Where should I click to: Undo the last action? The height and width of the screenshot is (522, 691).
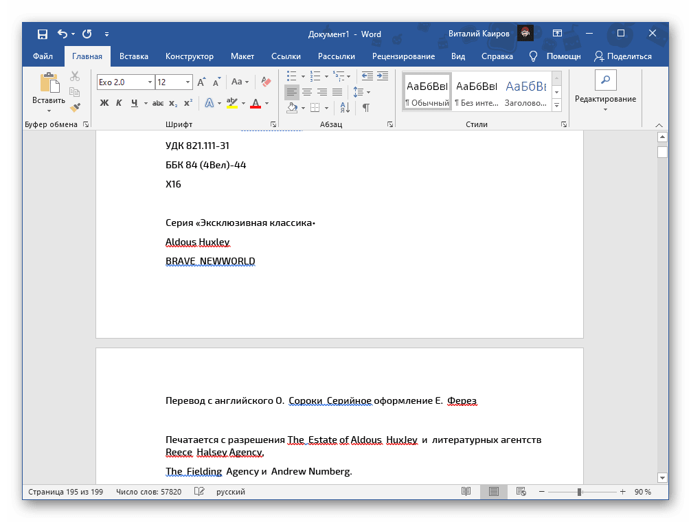point(63,34)
